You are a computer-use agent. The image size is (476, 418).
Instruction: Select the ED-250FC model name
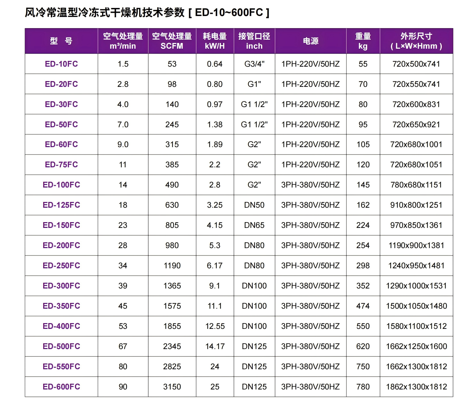click(x=61, y=265)
